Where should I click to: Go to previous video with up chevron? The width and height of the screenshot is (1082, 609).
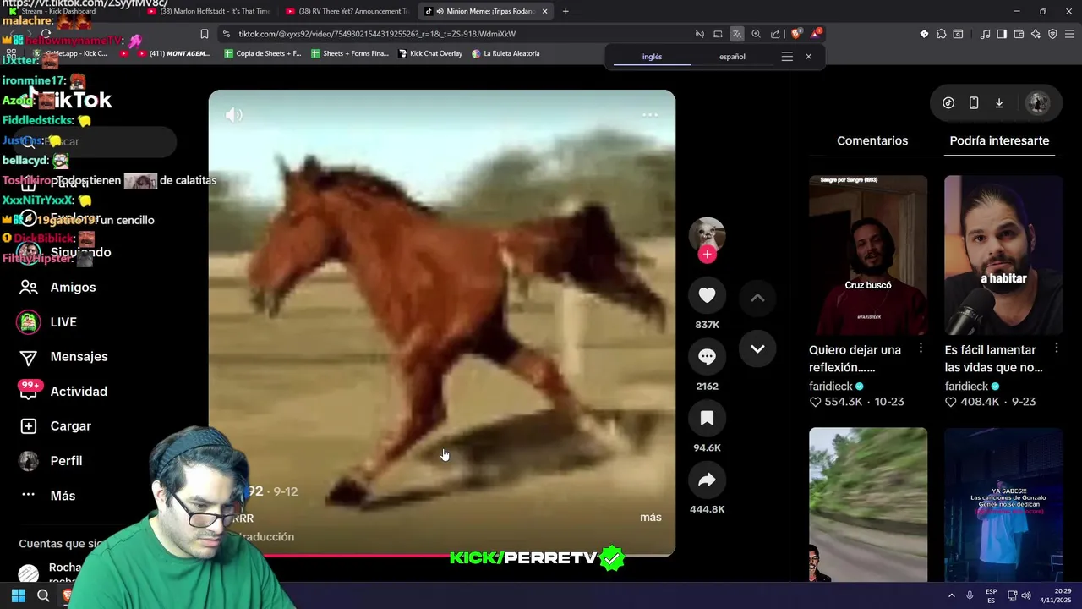pyautogui.click(x=757, y=298)
